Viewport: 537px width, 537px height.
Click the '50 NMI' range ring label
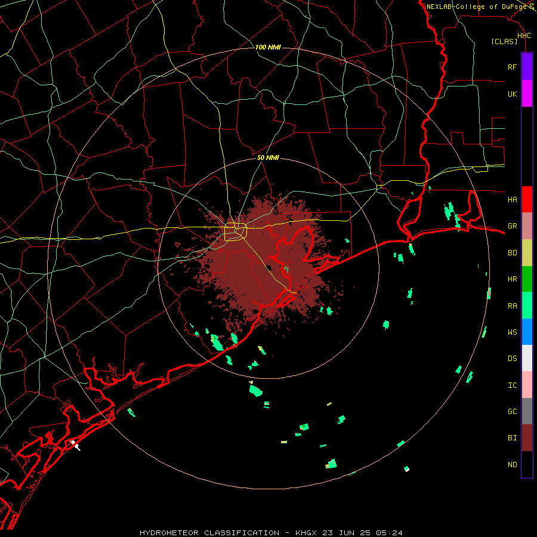tap(268, 158)
